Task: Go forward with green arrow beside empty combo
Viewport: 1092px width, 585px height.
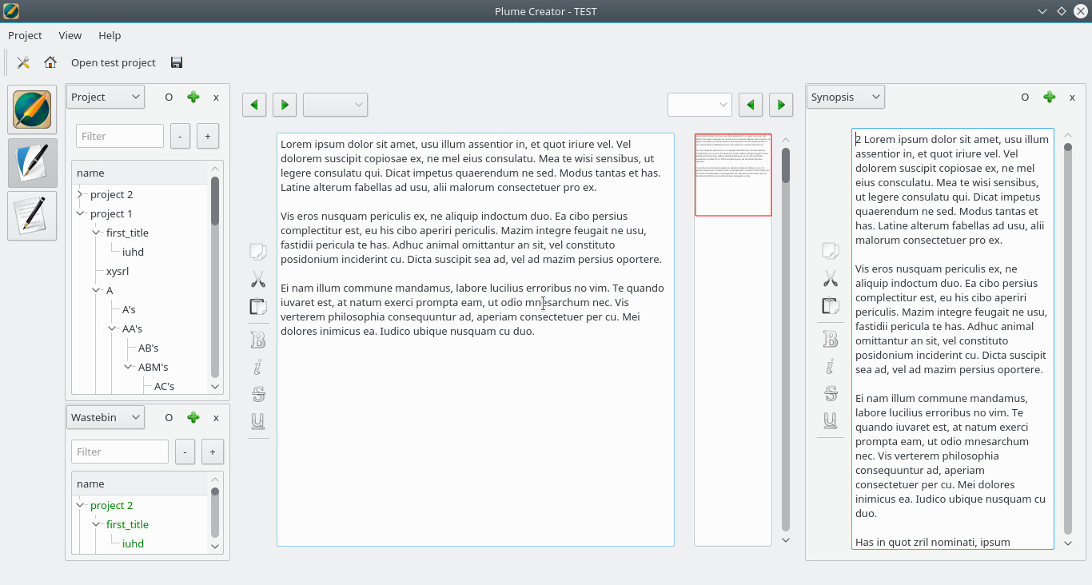Action: pyautogui.click(x=285, y=105)
